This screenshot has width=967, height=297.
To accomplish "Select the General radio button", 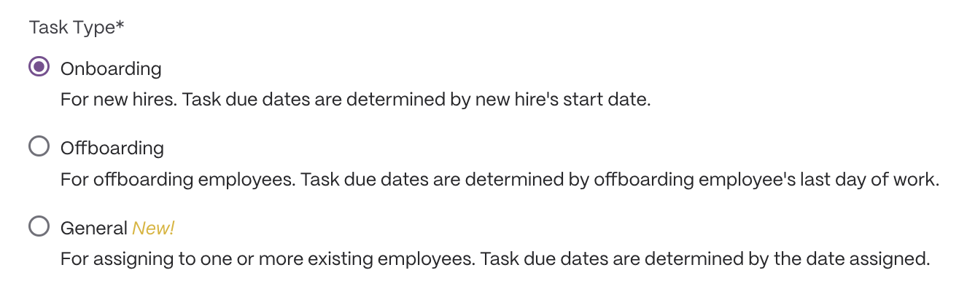I will coord(39,226).
